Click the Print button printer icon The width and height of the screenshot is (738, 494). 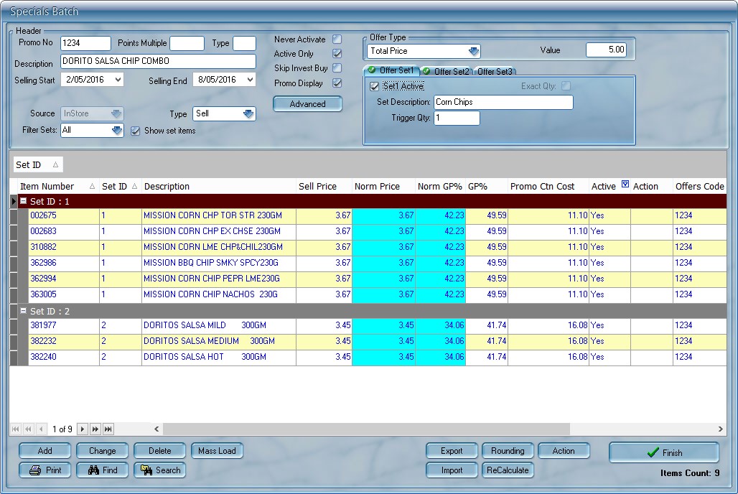pos(35,470)
